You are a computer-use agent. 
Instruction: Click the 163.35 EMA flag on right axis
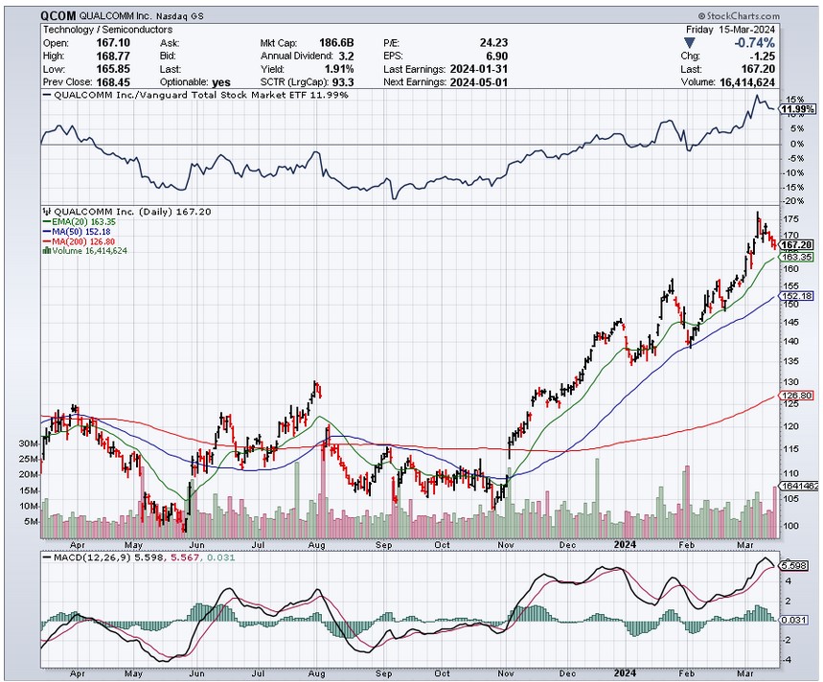click(x=797, y=257)
